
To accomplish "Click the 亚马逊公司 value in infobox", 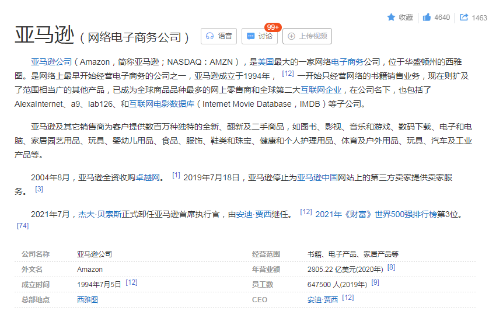I will pyautogui.click(x=95, y=254).
